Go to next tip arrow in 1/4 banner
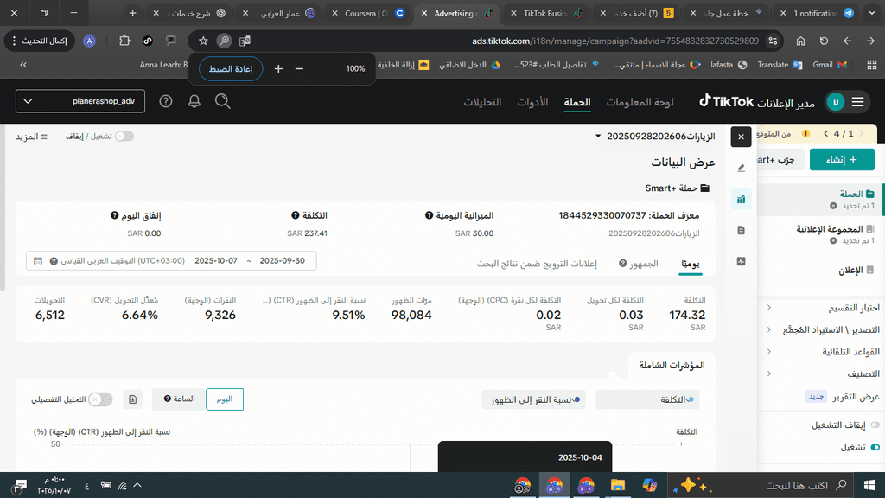The width and height of the screenshot is (885, 498). [825, 134]
